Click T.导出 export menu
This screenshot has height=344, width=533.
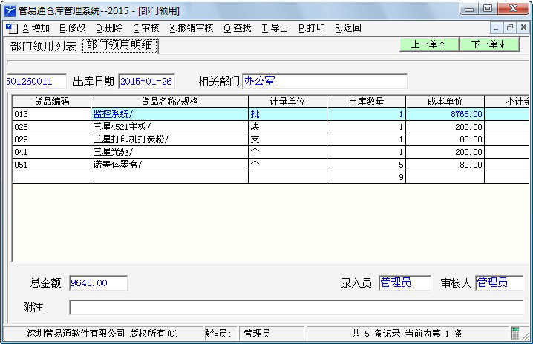tap(275, 28)
